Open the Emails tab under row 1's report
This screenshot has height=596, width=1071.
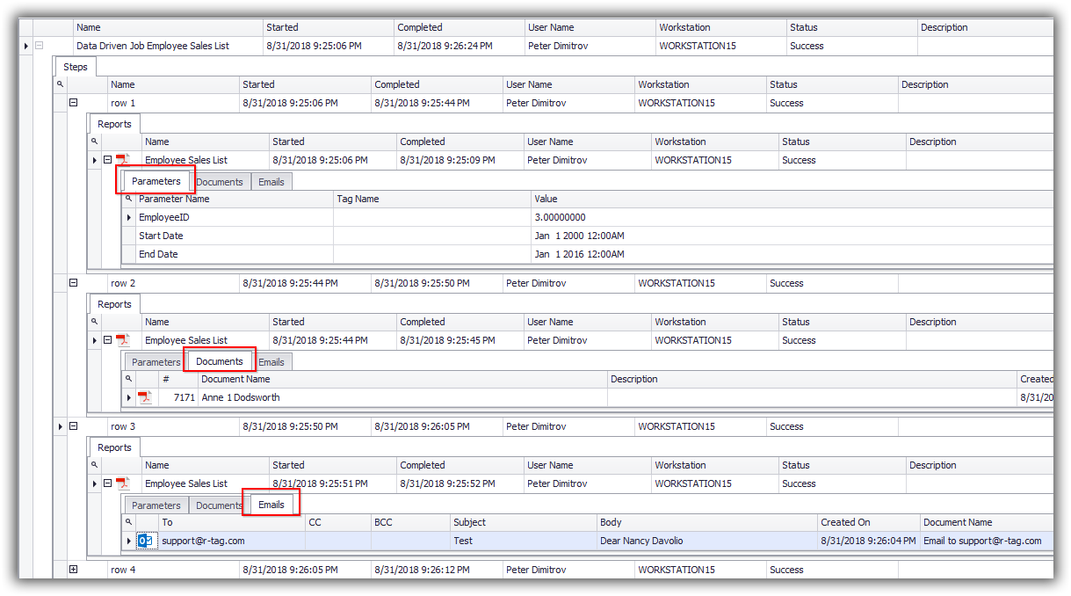(271, 182)
